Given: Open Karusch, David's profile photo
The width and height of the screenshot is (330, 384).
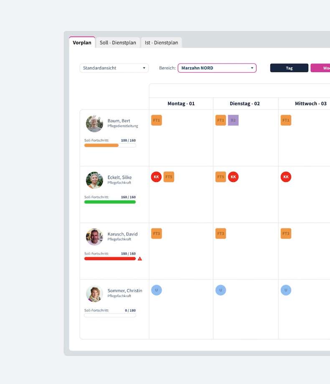Looking at the screenshot, I should tap(94, 237).
